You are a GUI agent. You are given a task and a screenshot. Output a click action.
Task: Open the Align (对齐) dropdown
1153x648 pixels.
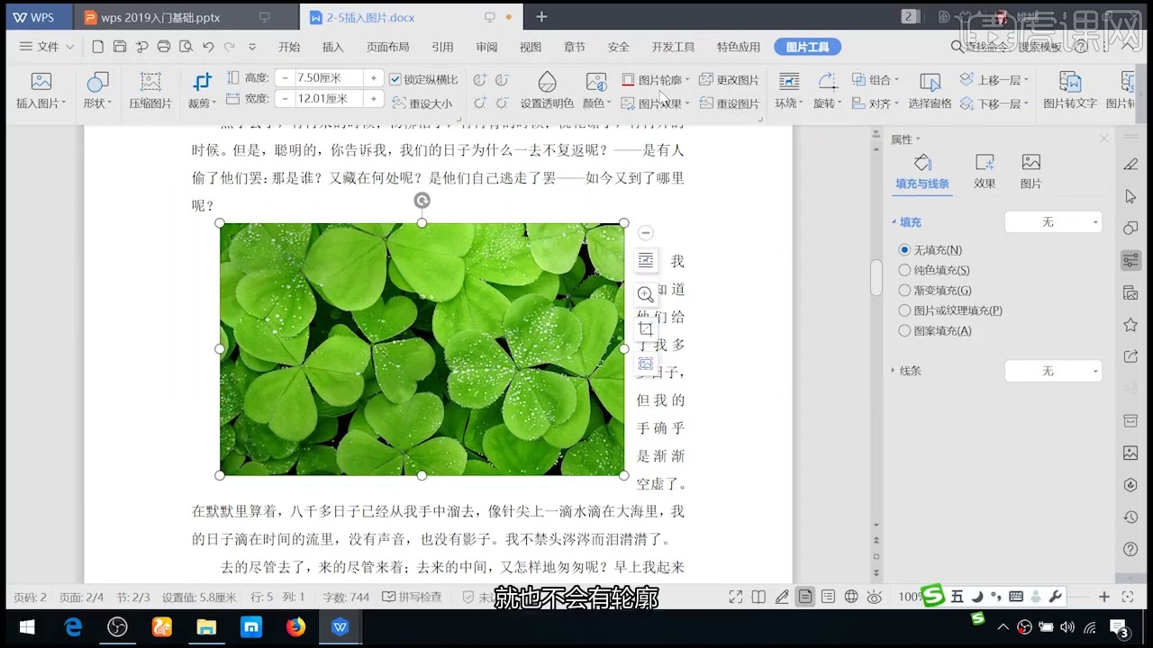pos(876,103)
